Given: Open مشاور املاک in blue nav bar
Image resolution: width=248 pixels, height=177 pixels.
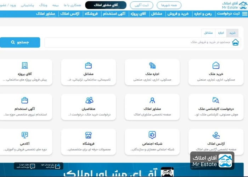Looking at the screenshot, I should pyautogui.click(x=46, y=14).
